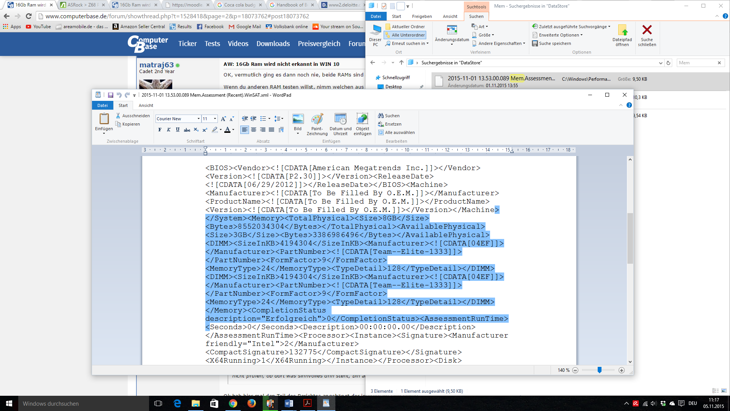This screenshot has height=411, width=730.
Task: Open Firefox from the taskbar
Action: (252, 403)
